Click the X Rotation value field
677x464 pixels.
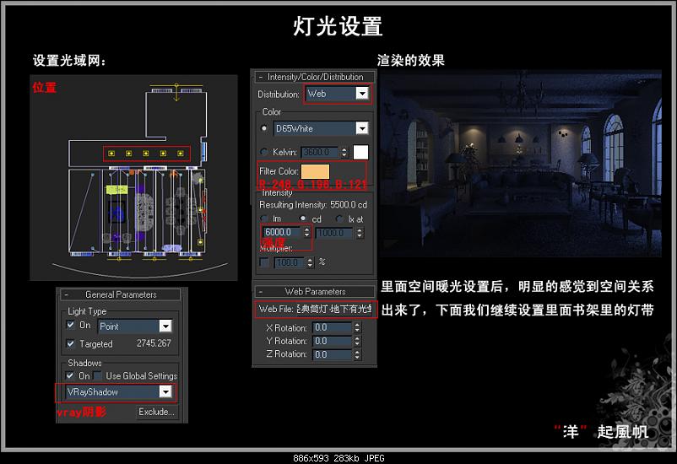(333, 327)
